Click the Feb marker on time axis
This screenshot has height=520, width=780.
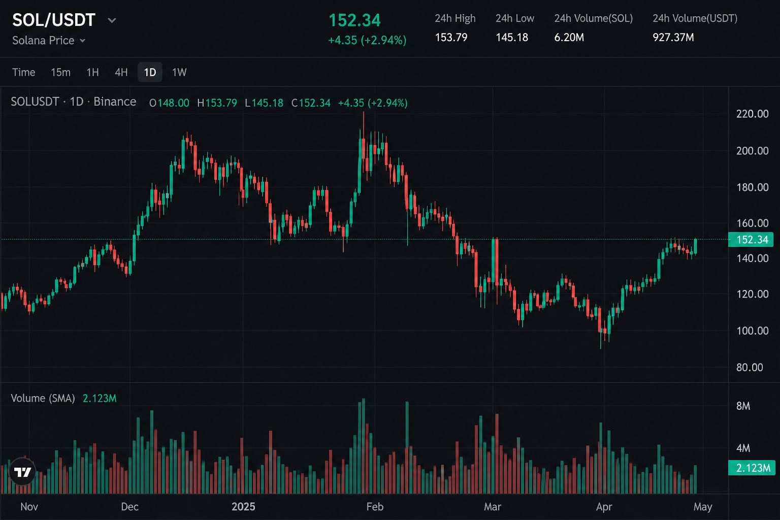tap(375, 507)
